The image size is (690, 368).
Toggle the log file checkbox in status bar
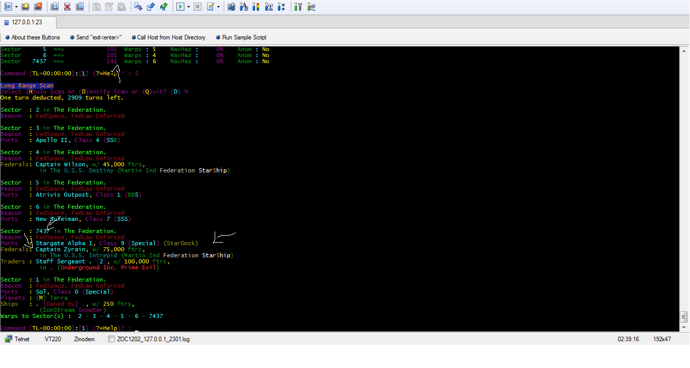click(111, 339)
